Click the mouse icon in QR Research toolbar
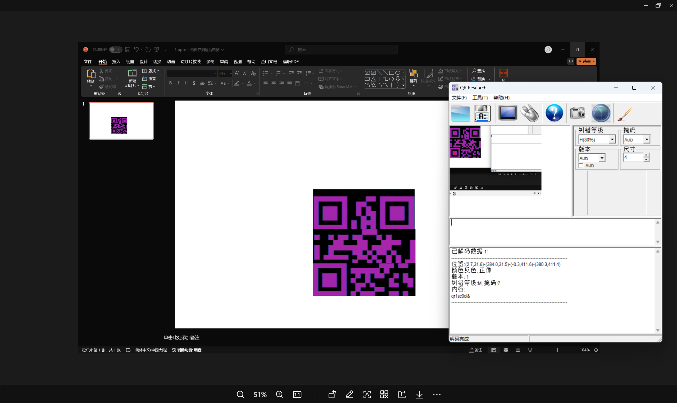This screenshot has width=677, height=403. click(x=529, y=113)
